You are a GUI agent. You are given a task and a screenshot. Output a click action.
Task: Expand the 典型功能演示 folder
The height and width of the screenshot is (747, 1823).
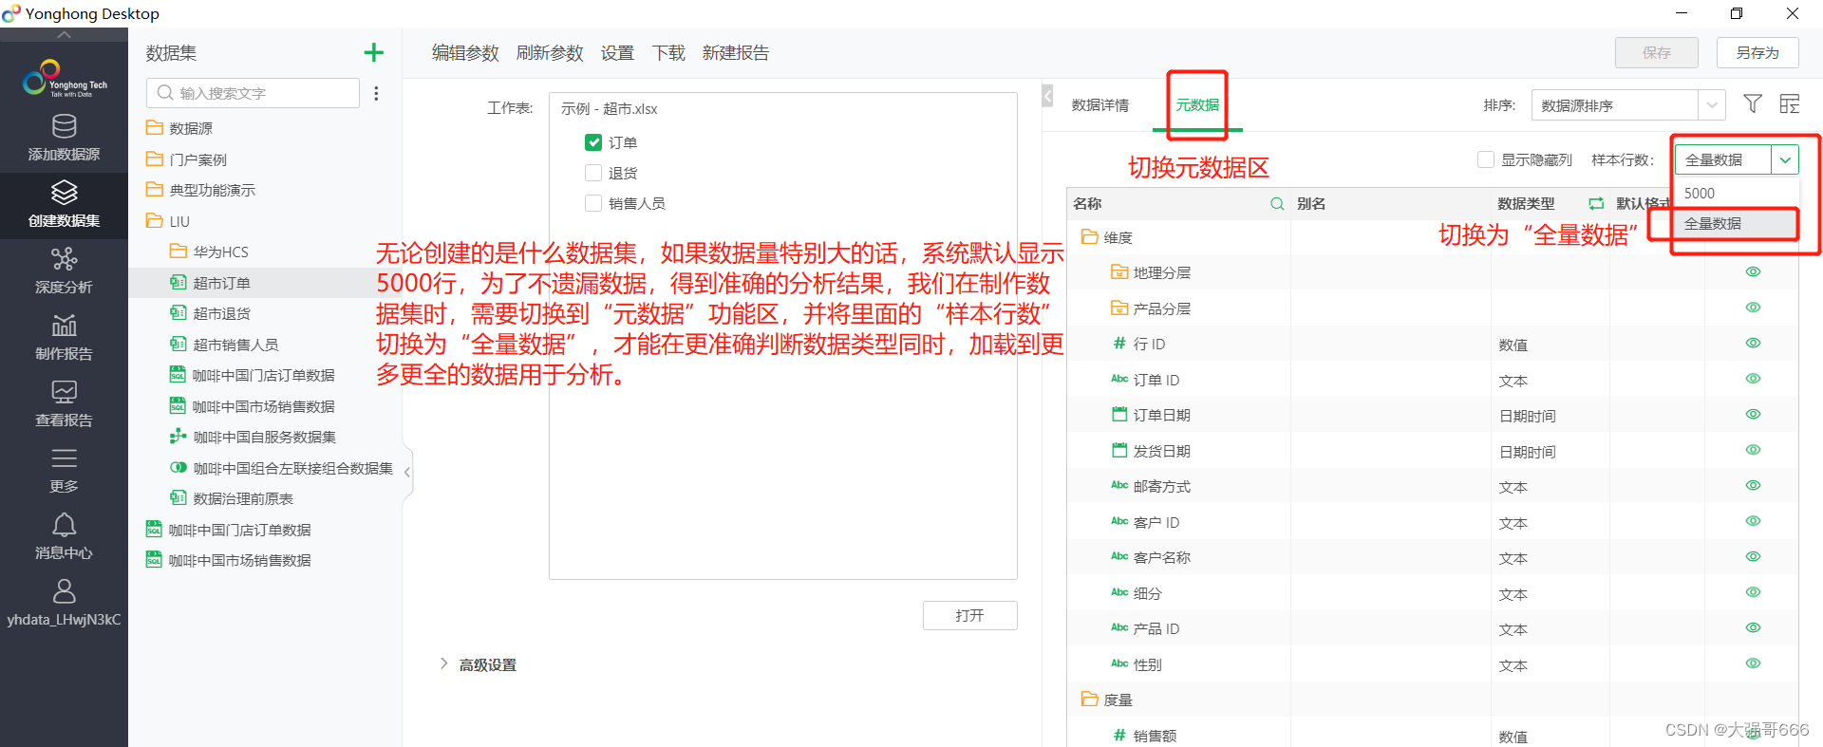[200, 190]
